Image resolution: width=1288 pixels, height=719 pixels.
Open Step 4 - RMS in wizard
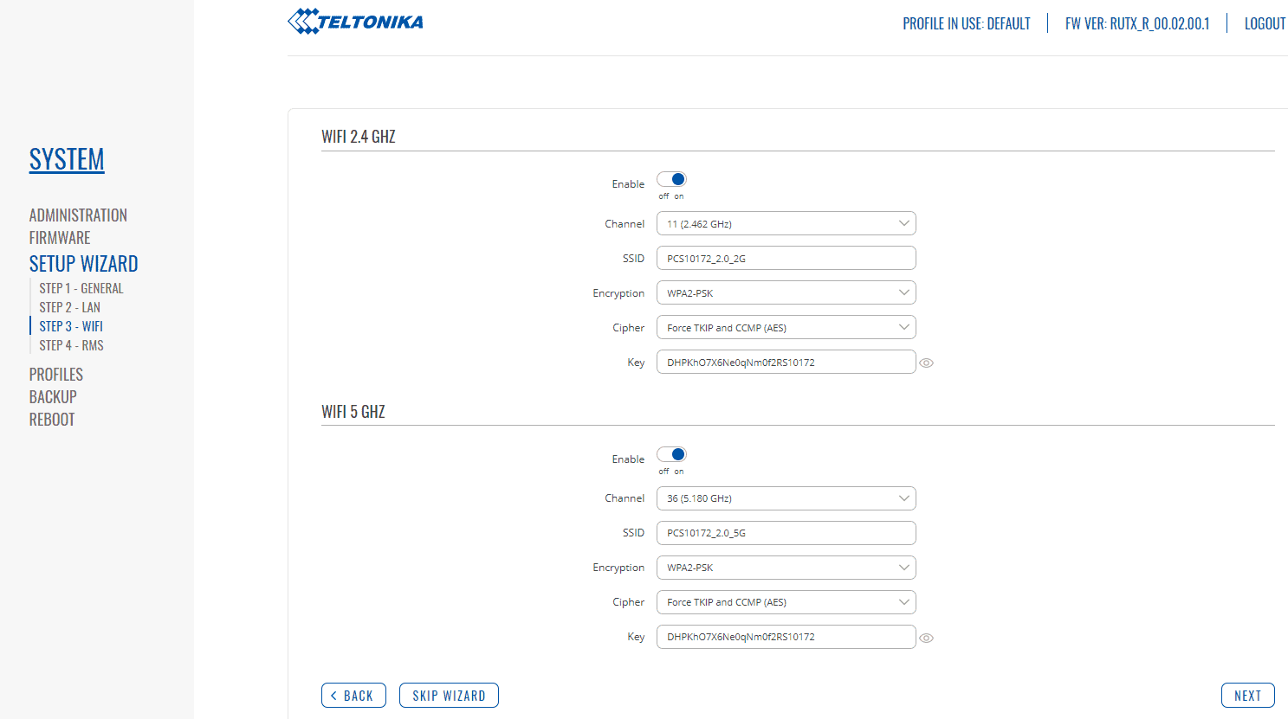[71, 346]
